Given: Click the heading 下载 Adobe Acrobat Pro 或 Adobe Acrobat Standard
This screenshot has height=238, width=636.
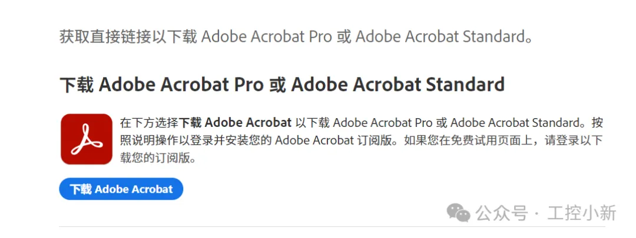Looking at the screenshot, I should tap(282, 85).
